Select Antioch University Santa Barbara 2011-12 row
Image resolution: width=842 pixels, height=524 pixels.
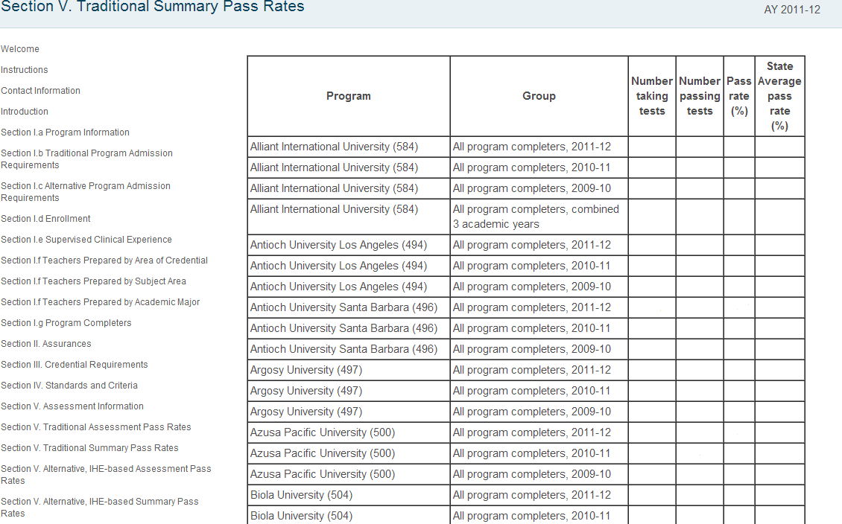coord(526,308)
